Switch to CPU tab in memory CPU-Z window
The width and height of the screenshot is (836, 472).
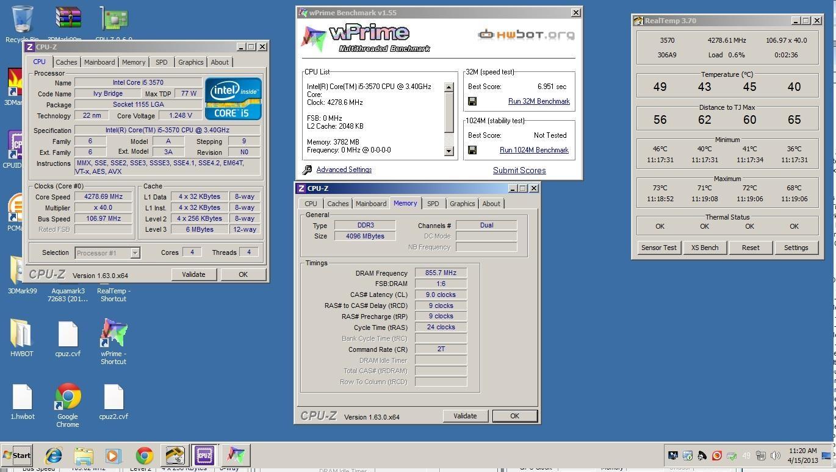[311, 204]
